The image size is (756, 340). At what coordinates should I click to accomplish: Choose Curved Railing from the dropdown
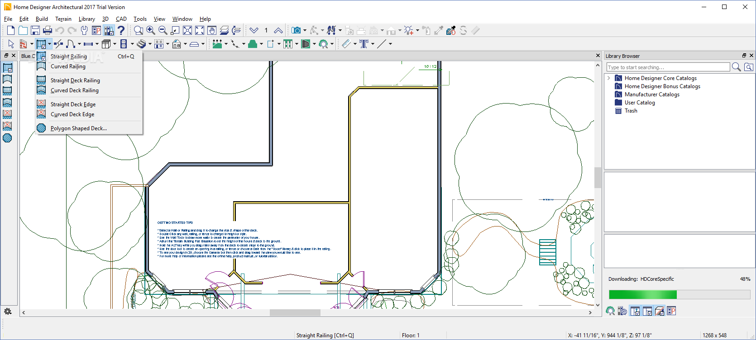click(x=90, y=66)
